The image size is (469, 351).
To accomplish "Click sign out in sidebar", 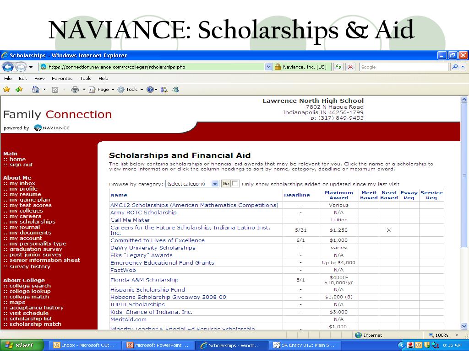I will pyautogui.click(x=21, y=165).
